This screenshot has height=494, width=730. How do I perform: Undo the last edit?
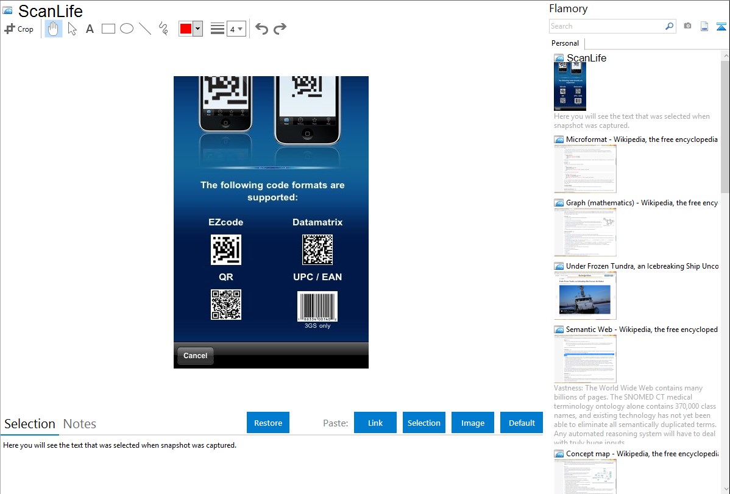(x=261, y=29)
